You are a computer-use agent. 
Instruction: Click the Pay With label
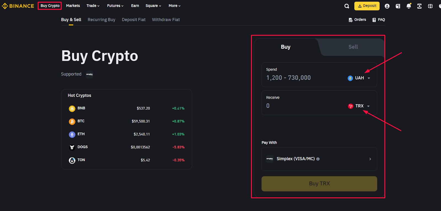coord(269,143)
